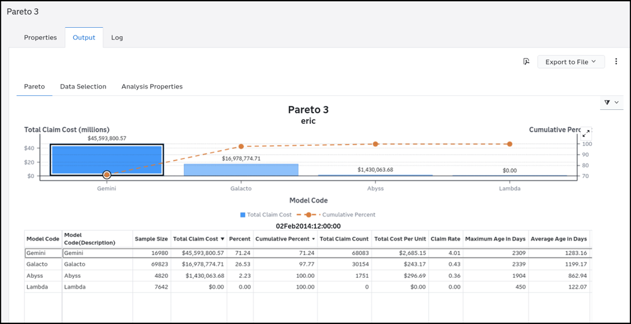Click the cumulative percent point on Gemini bar
The width and height of the screenshot is (631, 324).
[107, 175]
